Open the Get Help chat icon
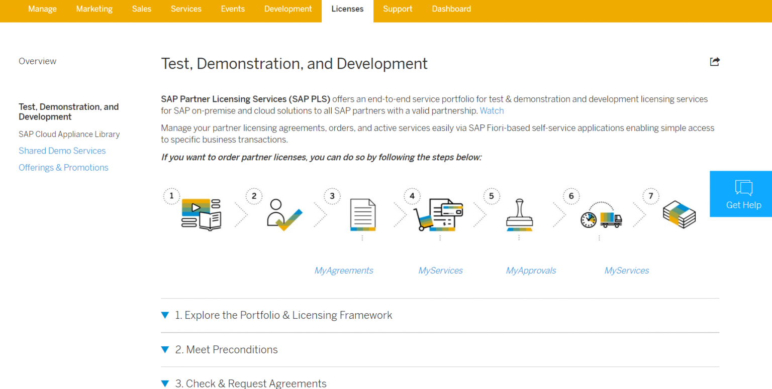The height and width of the screenshot is (389, 772). 744,187
